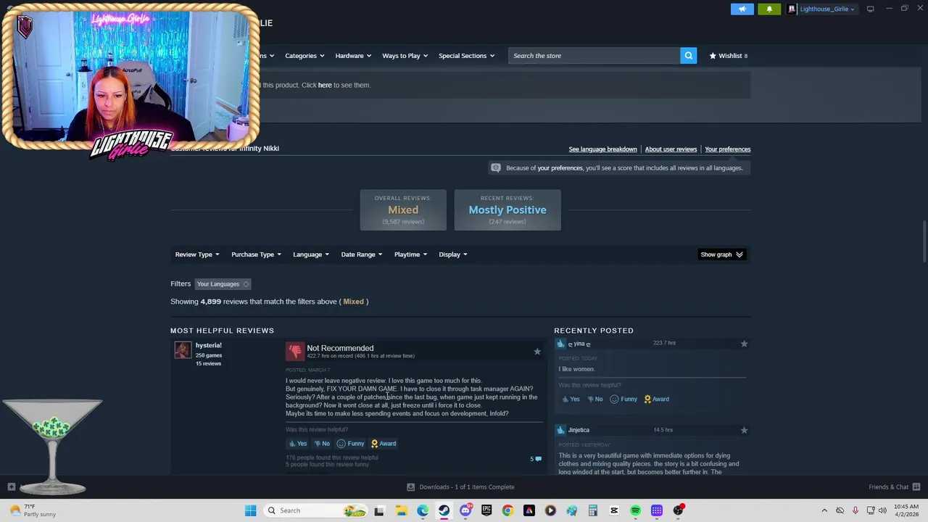Open Your preferences link above the banner
928x522 pixels.
coord(727,149)
